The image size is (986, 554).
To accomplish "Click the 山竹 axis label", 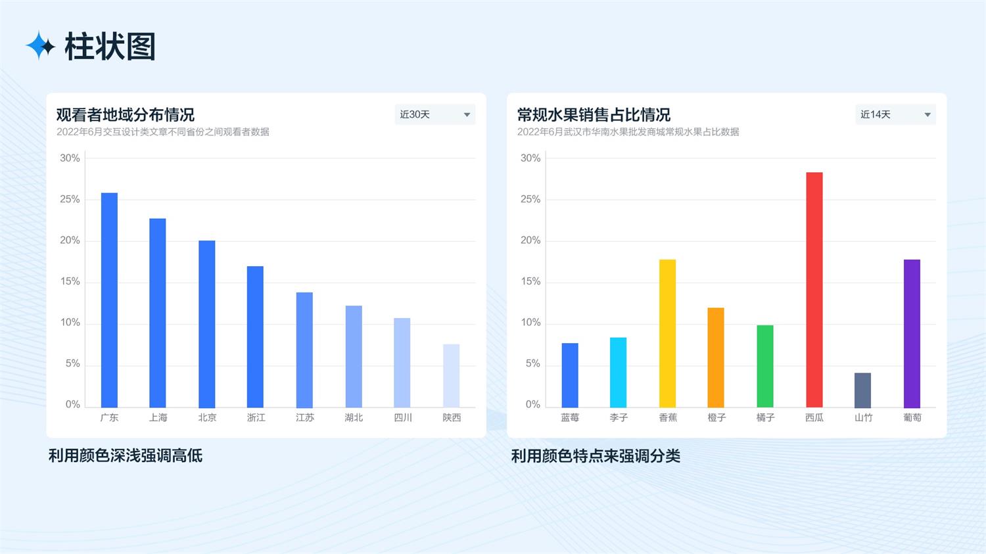I will (x=863, y=418).
